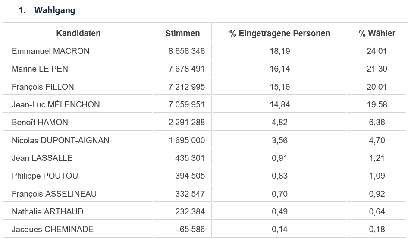Viewport: 408px width, 239px height.
Task: Select Philippe POUTOU's vote count 394 505
Action: tap(190, 176)
